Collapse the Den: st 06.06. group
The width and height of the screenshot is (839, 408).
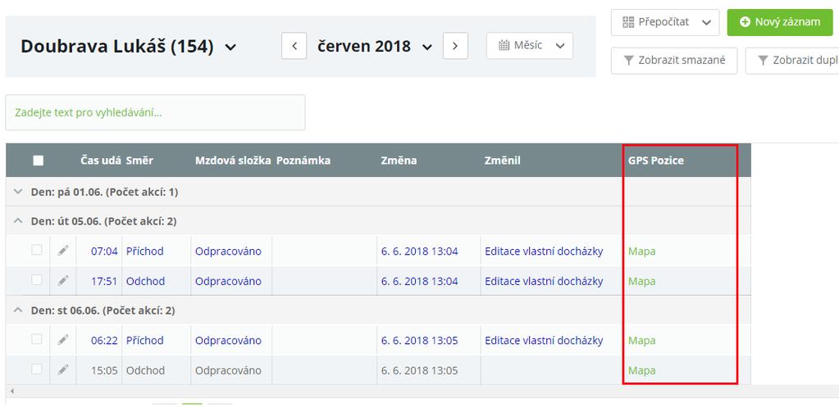[18, 310]
